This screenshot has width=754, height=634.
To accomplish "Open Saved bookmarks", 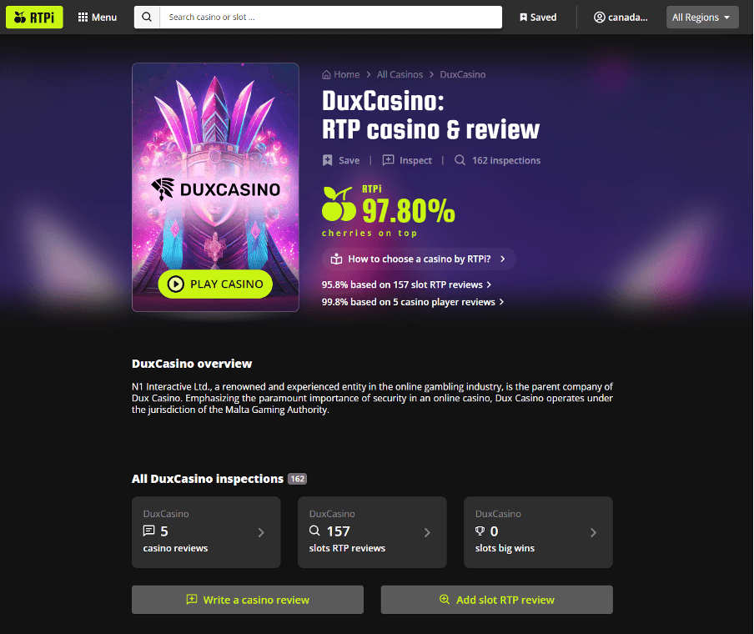I will [538, 18].
